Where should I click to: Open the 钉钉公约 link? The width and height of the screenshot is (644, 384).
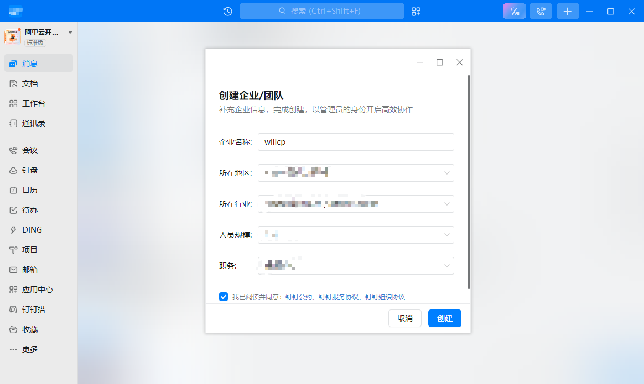(299, 297)
